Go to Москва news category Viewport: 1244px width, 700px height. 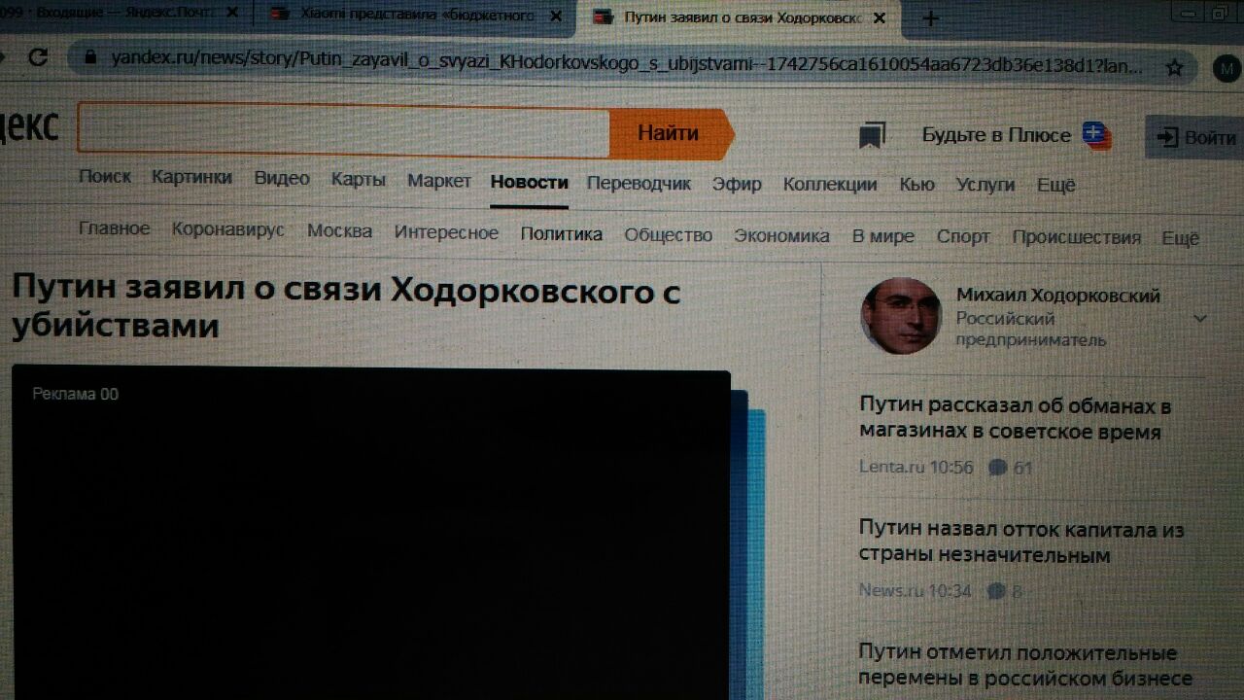tap(340, 230)
